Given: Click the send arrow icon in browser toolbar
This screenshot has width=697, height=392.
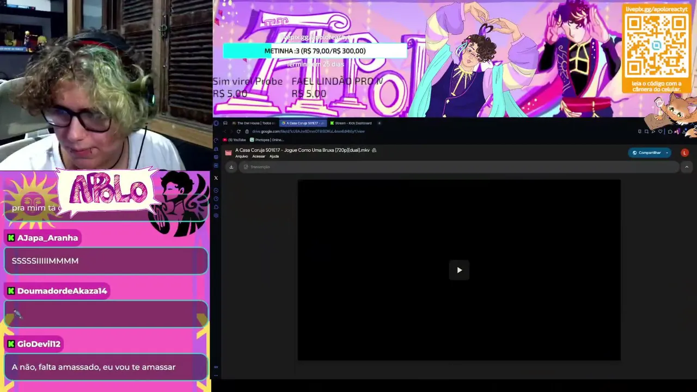Looking at the screenshot, I should (x=653, y=131).
